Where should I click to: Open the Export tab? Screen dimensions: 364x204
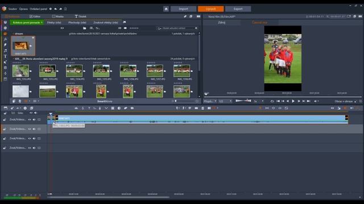[x=238, y=9]
